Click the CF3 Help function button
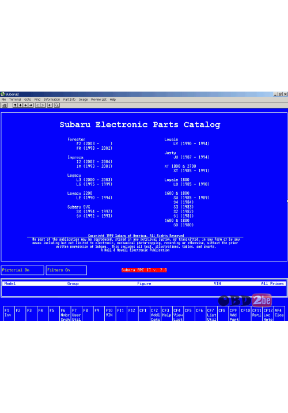The width and height of the screenshot is (288, 413). [x=166, y=314]
